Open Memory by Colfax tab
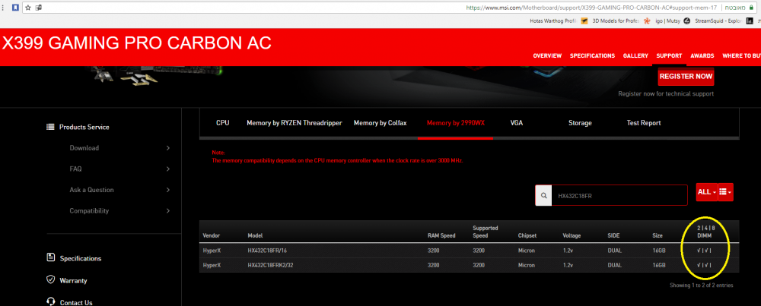The width and height of the screenshot is (761, 306). click(380, 123)
